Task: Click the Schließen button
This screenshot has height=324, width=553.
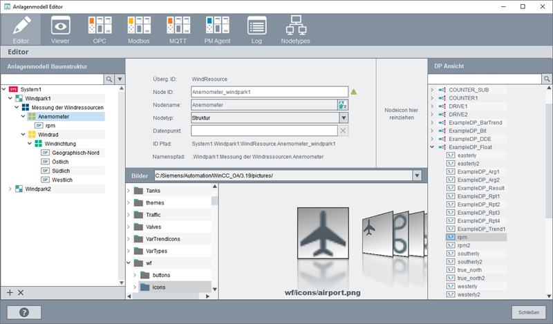Action: tap(529, 312)
